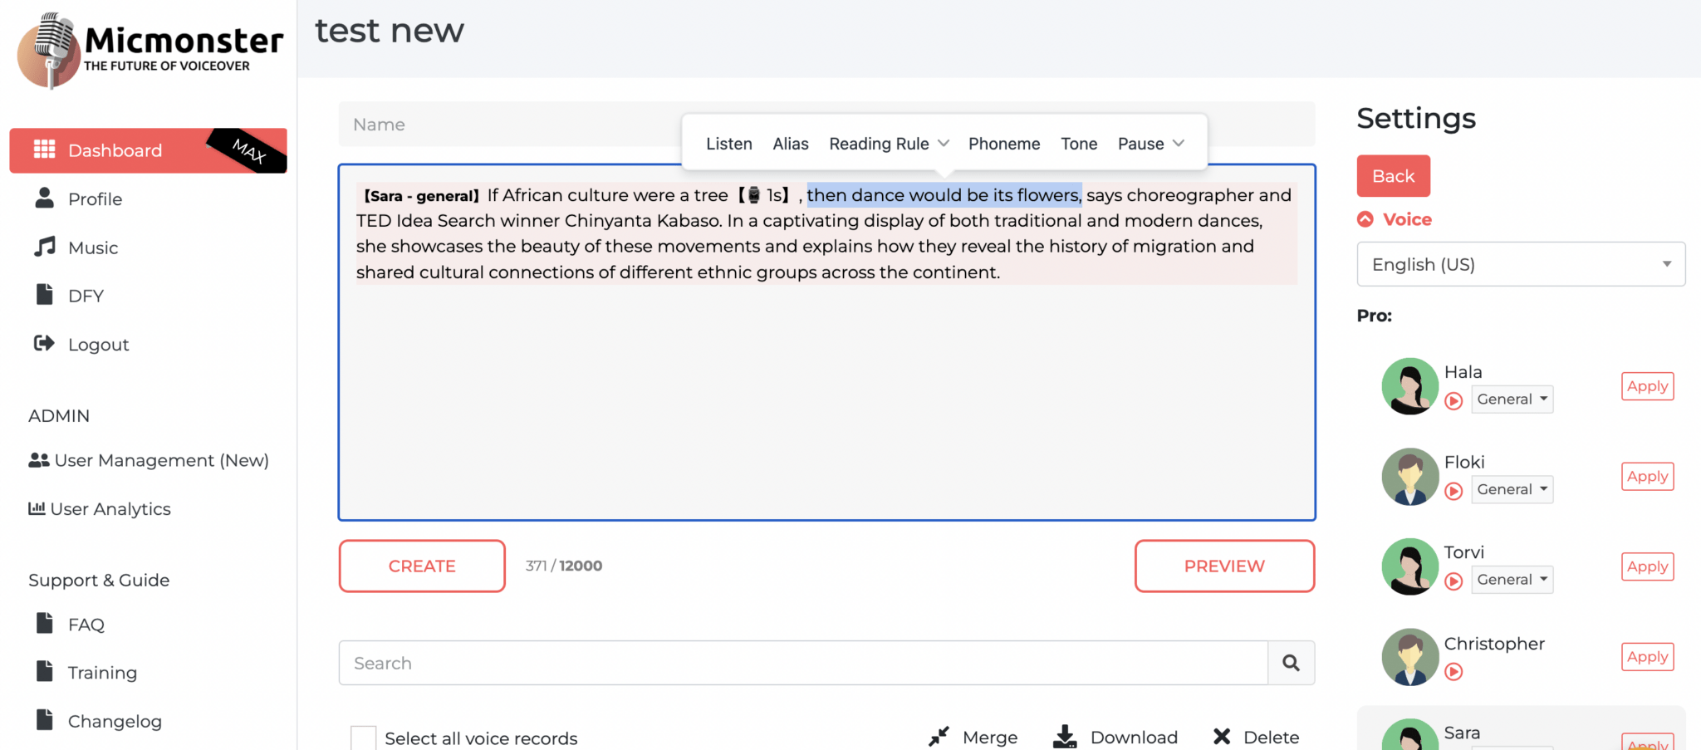Viewport: 1701px width, 750px height.
Task: Check Select all voice records
Action: [x=363, y=737]
